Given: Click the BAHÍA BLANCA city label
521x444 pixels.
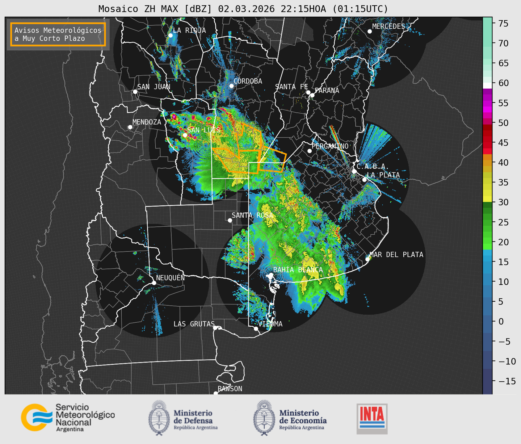Looking at the screenshot, I should click(298, 270).
